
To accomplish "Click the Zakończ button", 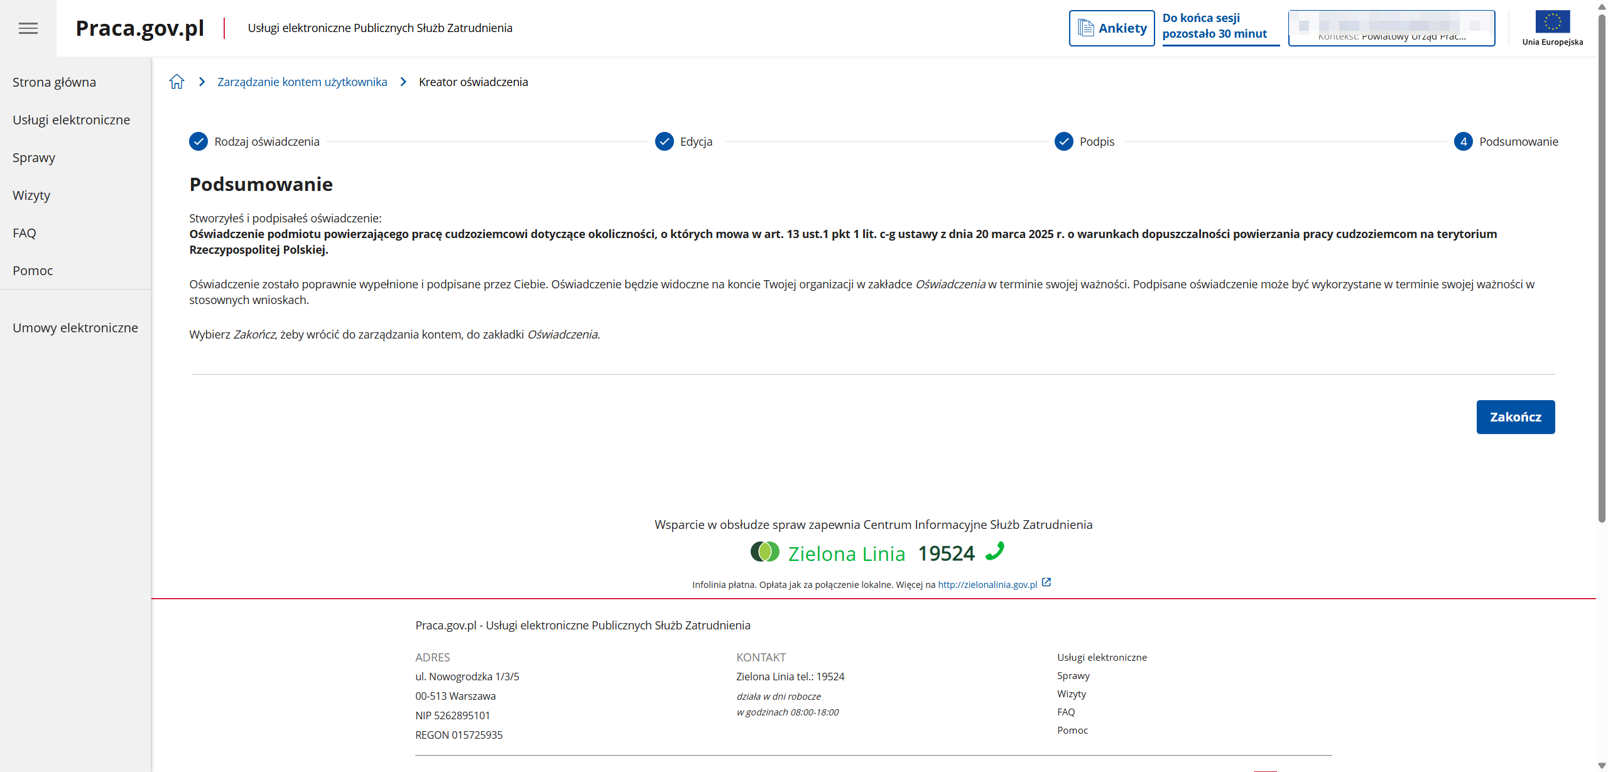I will (x=1516, y=417).
